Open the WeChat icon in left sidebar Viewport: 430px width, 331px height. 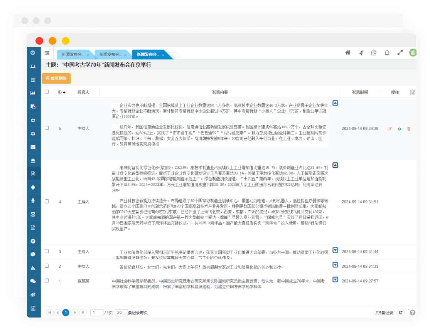(x=33, y=281)
